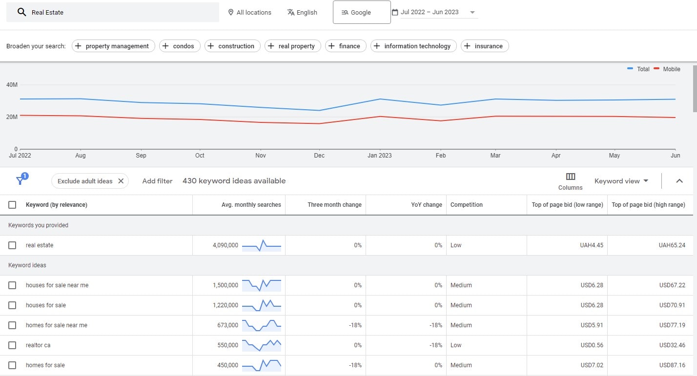
Task: Click Add filter
Action: [x=157, y=181]
